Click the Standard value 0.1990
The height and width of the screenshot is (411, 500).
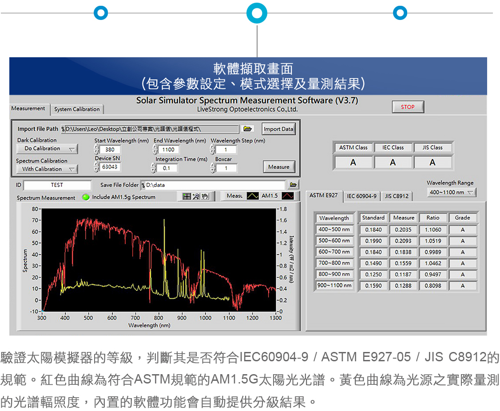pyautogui.click(x=373, y=241)
